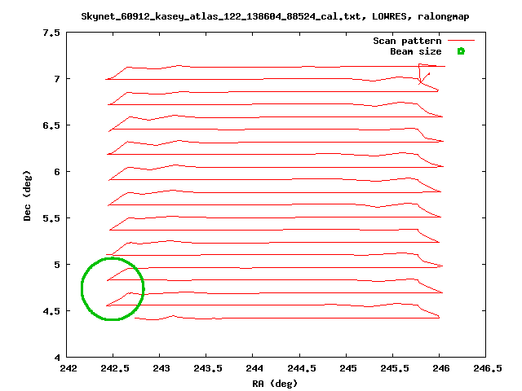The height and width of the screenshot is (391, 522).
Task: Click the x-axis tick label 242
Action: pos(69,368)
